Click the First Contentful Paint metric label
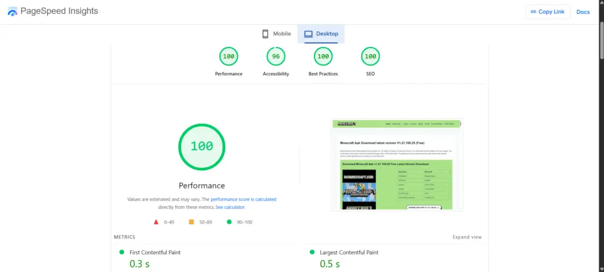Image resolution: width=604 pixels, height=272 pixels. point(155,253)
